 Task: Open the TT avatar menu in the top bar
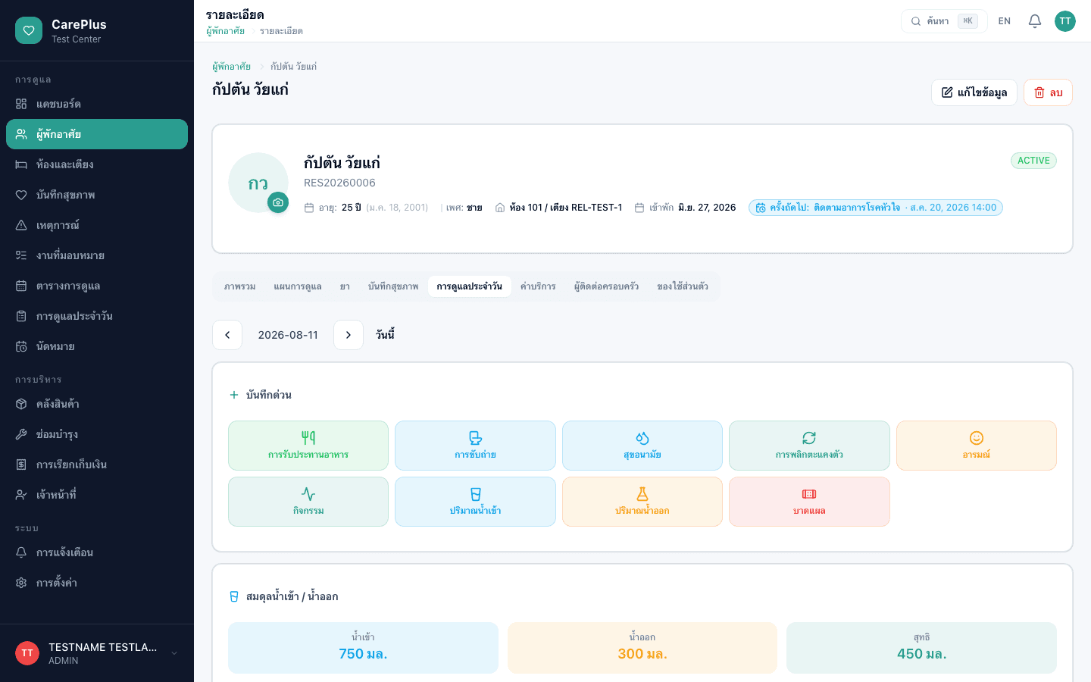coord(1065,21)
